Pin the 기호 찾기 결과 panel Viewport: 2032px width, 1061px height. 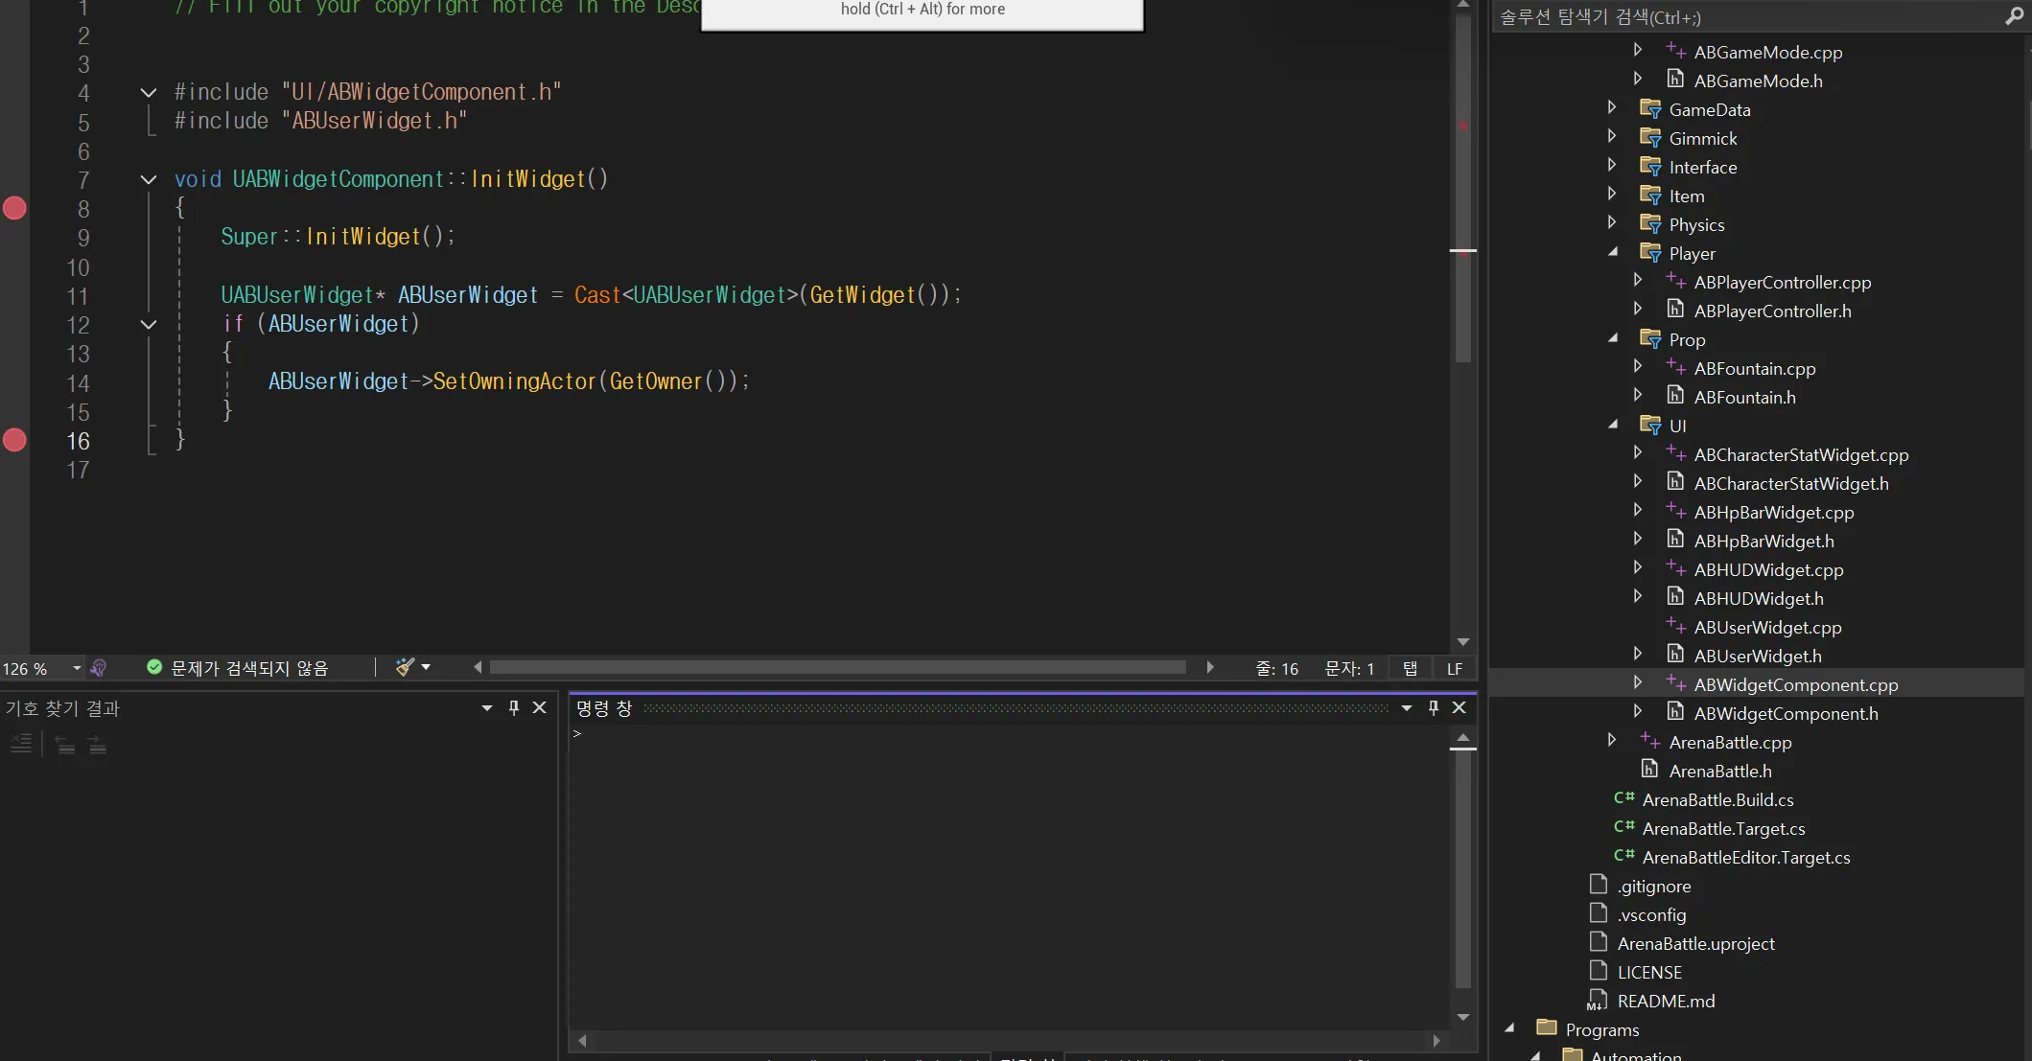coord(514,708)
